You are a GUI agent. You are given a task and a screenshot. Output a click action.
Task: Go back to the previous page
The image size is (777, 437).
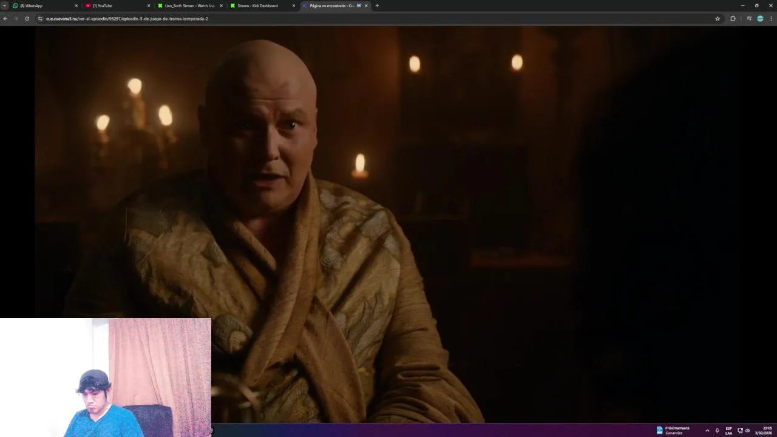5,19
